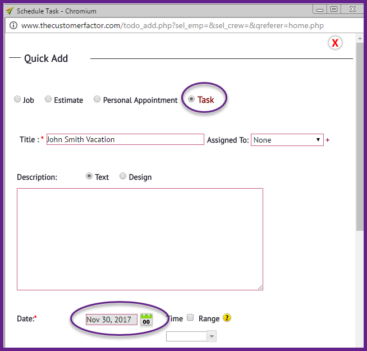
Task: Maximize the Schedule Task window
Action: [x=334, y=9]
